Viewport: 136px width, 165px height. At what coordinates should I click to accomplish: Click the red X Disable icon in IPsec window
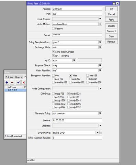(x=24, y=82)
